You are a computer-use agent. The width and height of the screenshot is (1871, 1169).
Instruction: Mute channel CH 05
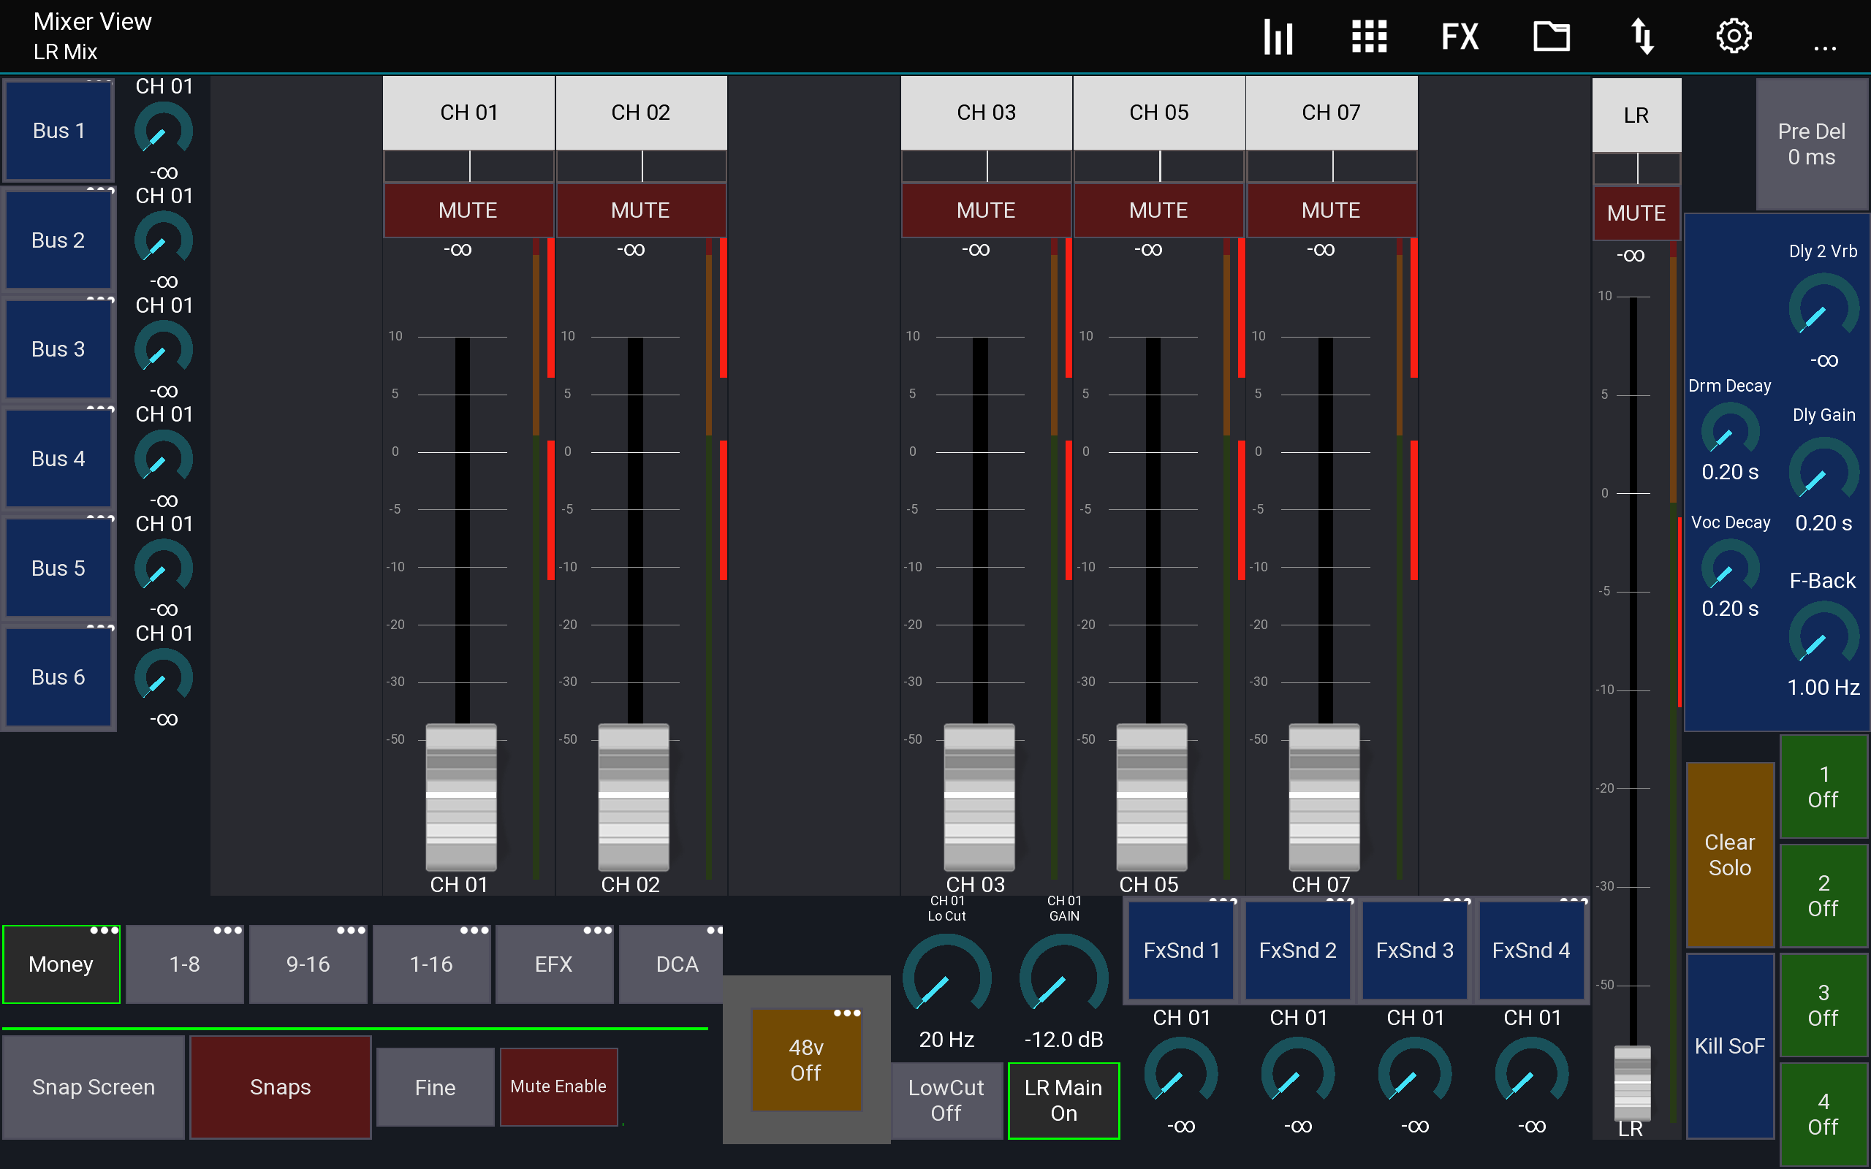(1158, 210)
